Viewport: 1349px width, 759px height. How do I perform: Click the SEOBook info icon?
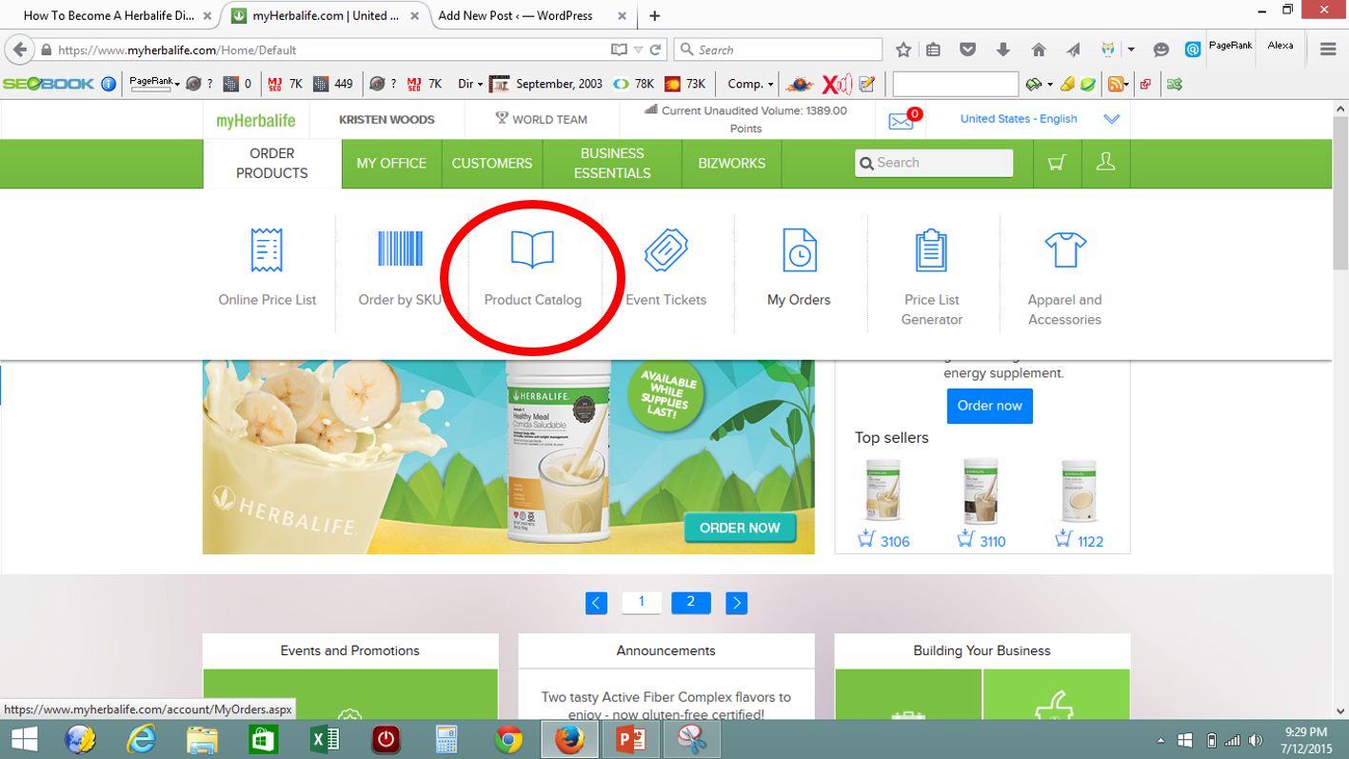[109, 84]
